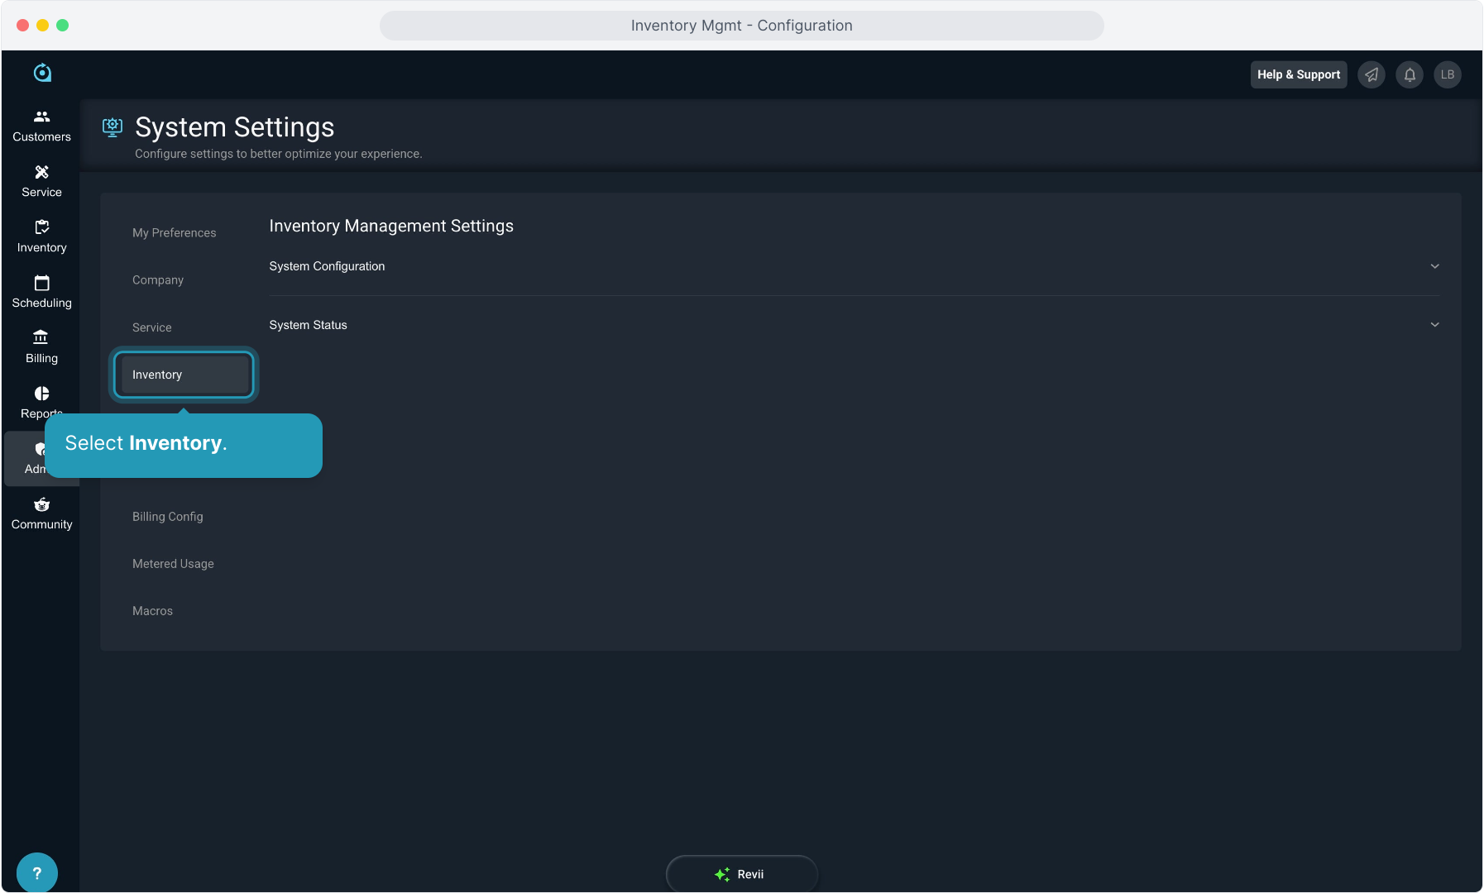Click the System Settings monitor gear icon
This screenshot has height=893, width=1484.
pos(112,127)
